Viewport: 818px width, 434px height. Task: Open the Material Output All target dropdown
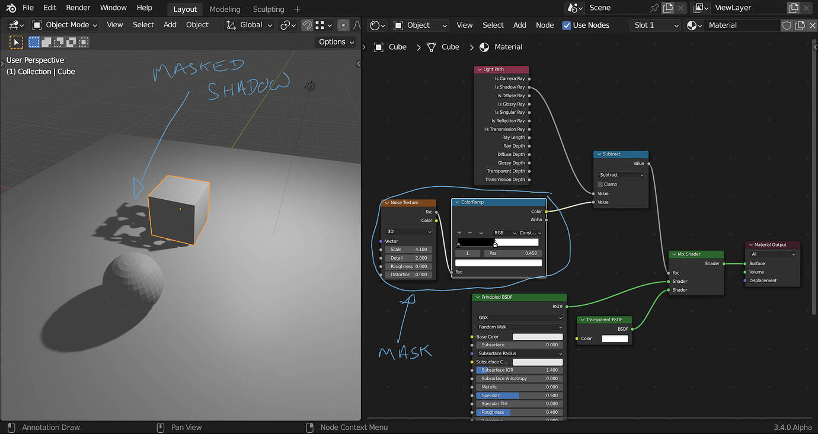pos(773,254)
